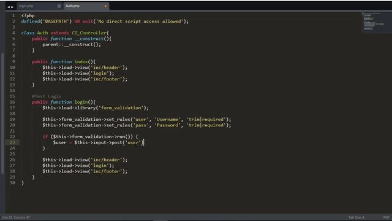
Task: Click line number 16 in the gutter
Action: coord(12,102)
